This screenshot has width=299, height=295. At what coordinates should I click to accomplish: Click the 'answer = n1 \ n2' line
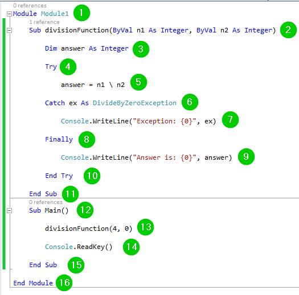point(93,85)
